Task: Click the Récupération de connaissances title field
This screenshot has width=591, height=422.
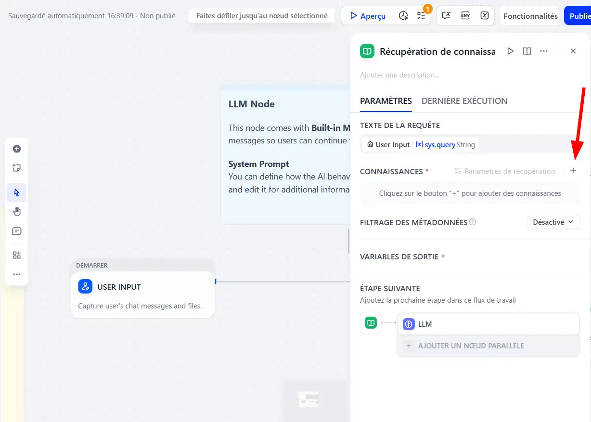Action: 437,51
